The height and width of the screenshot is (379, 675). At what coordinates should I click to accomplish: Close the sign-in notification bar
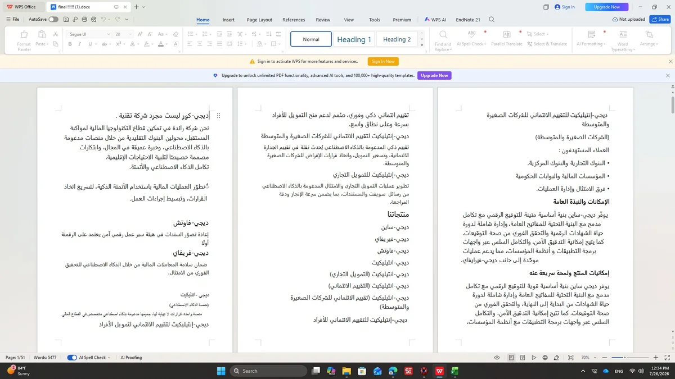(670, 61)
